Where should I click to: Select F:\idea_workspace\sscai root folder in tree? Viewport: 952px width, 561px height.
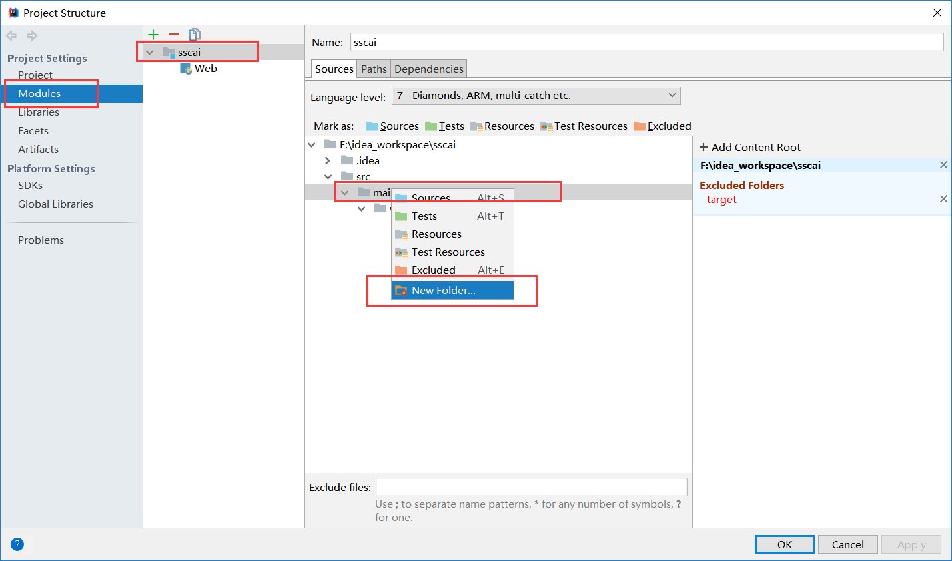(390, 144)
